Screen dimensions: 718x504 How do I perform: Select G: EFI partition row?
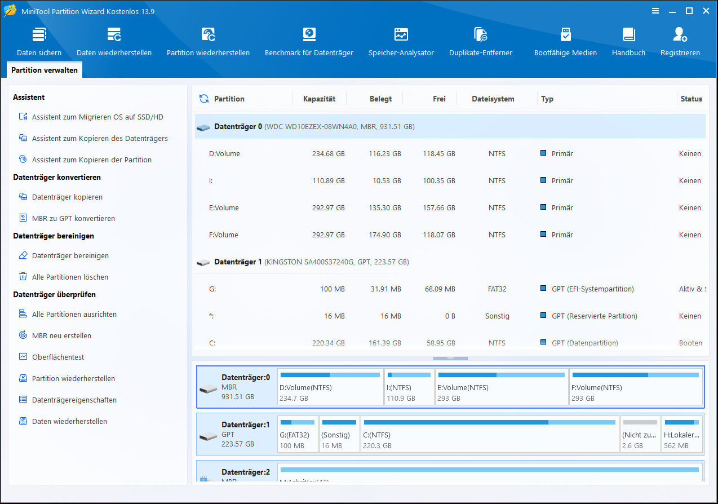pyautogui.click(x=450, y=289)
